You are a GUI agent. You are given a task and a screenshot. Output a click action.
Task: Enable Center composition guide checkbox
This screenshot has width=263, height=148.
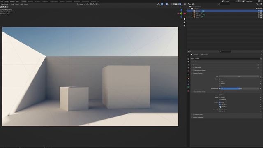click(x=220, y=97)
